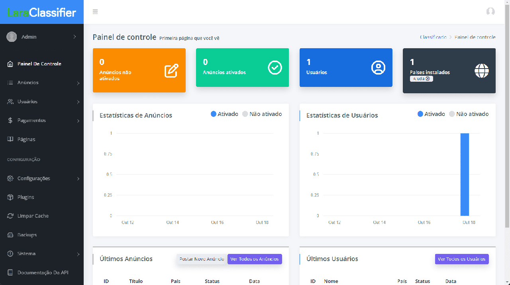Click the checkmark icon on green card
The height and width of the screenshot is (285, 510).
(275, 68)
